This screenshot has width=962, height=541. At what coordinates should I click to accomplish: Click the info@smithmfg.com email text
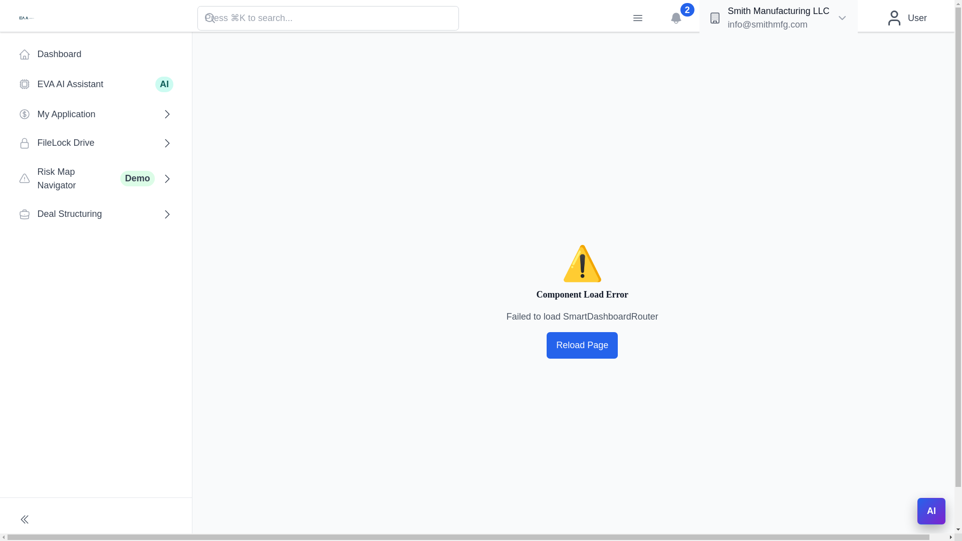point(768,25)
